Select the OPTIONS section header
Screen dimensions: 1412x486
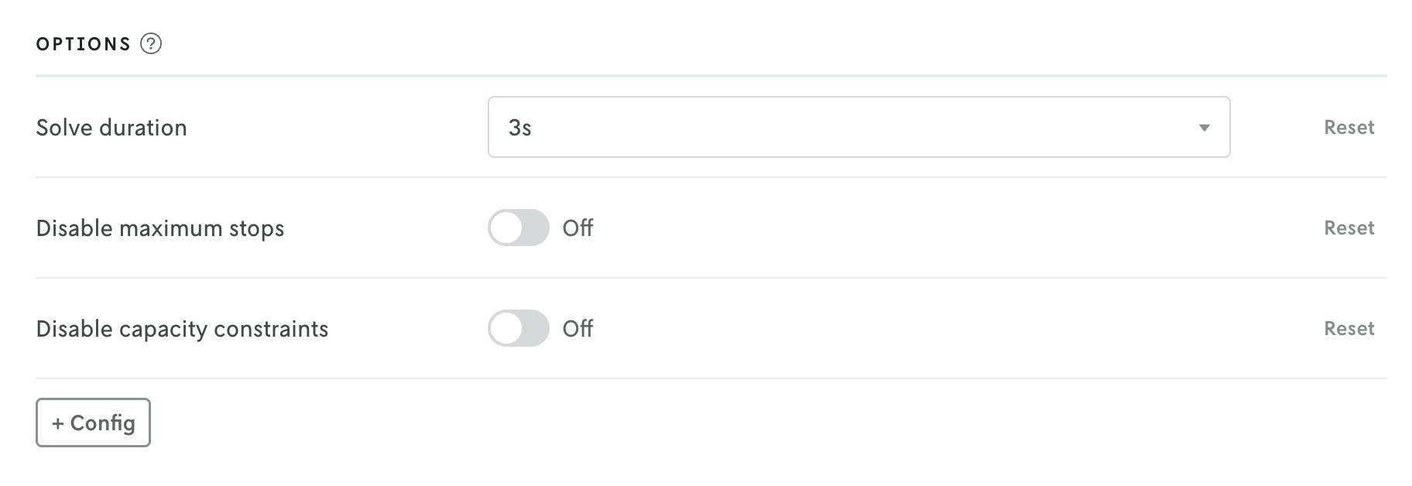pos(83,44)
